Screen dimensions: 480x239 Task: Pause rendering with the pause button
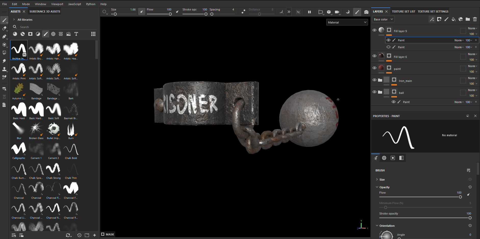[309, 12]
